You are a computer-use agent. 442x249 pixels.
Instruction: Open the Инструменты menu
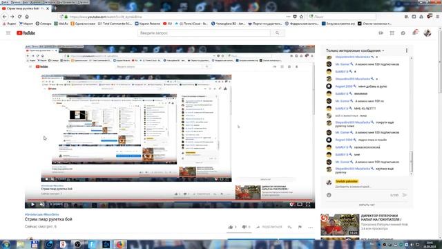66,2
